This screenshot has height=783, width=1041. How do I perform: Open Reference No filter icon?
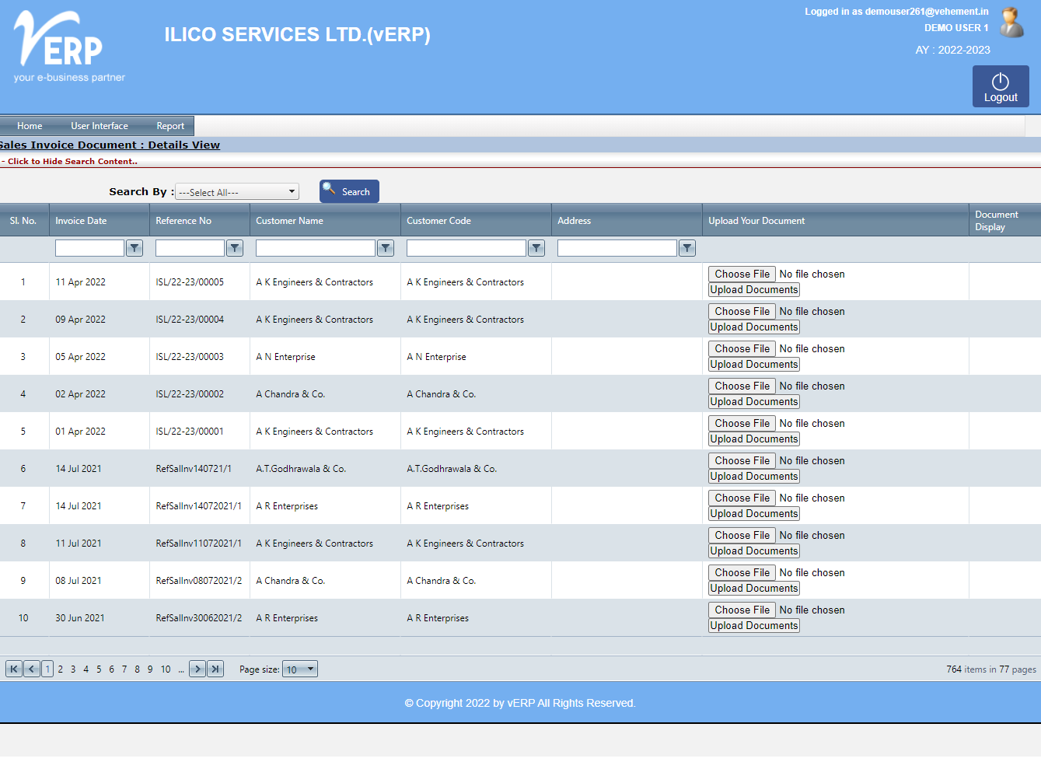coord(235,248)
